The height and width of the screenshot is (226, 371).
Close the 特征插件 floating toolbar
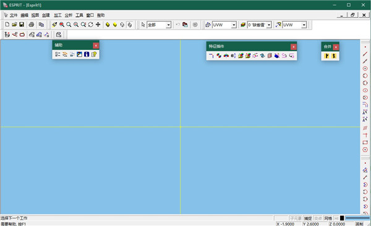coord(293,47)
